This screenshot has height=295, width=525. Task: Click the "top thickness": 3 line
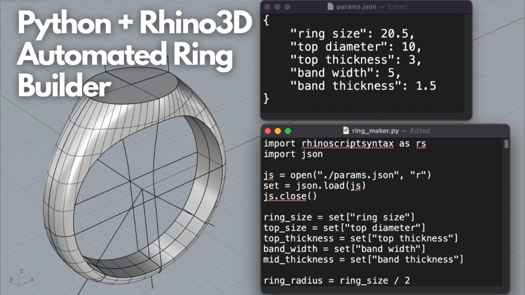[x=356, y=60]
